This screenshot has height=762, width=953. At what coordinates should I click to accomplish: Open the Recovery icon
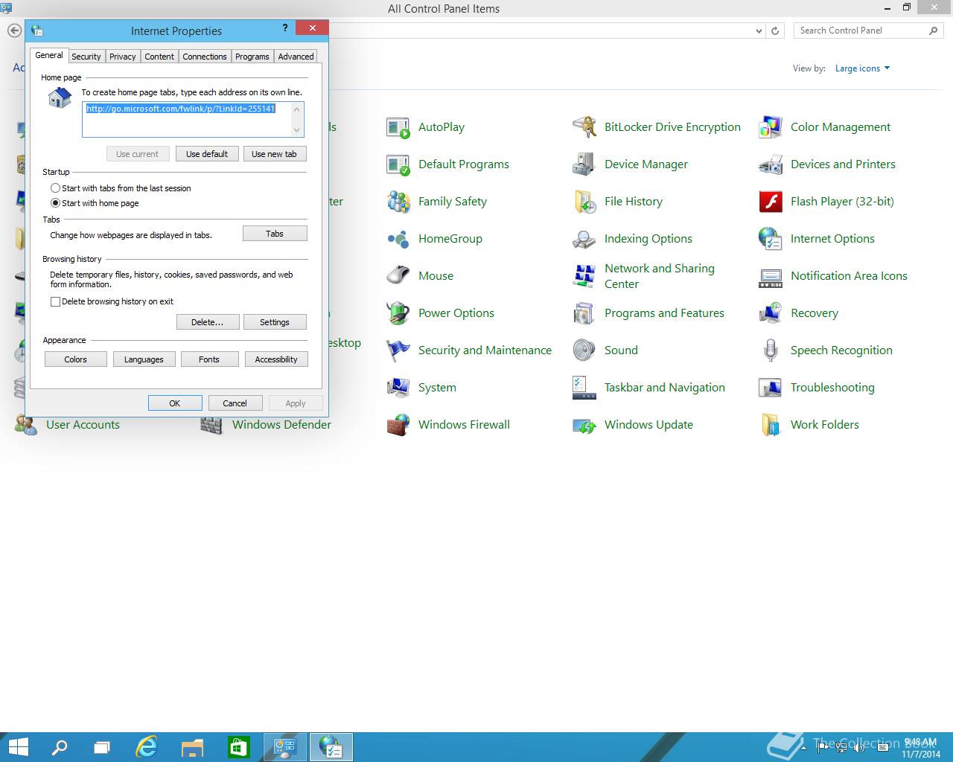click(x=771, y=313)
